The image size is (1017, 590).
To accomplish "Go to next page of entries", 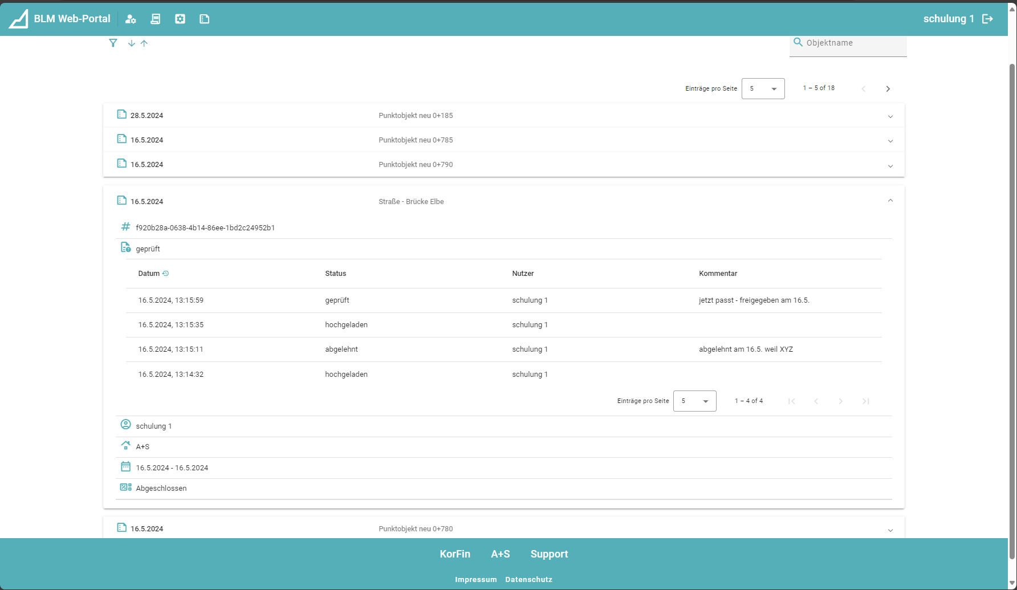I will (888, 88).
